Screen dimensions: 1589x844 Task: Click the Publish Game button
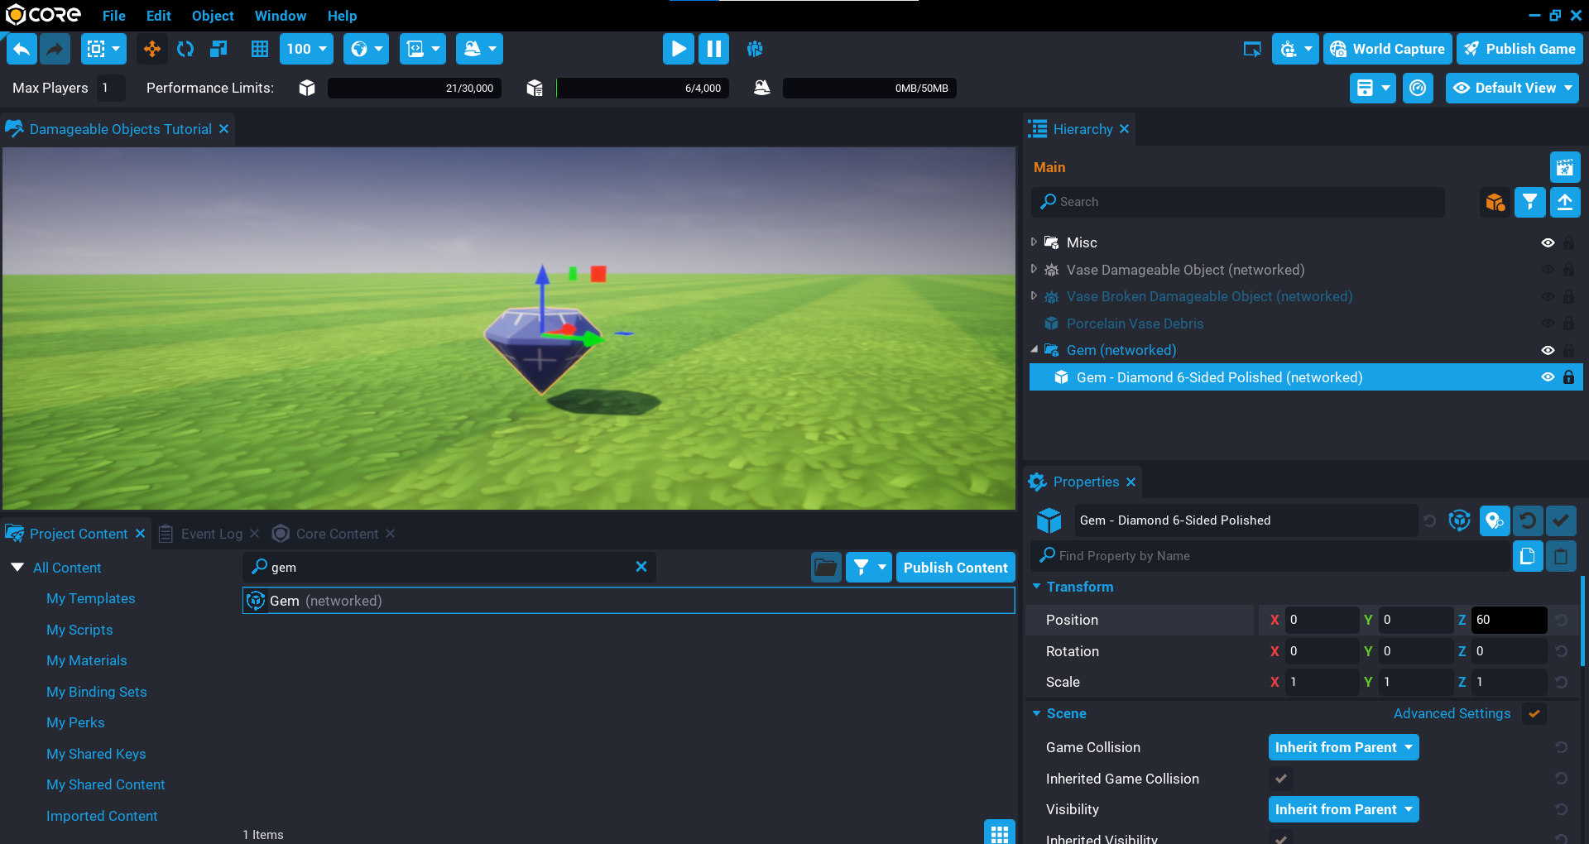coord(1520,49)
